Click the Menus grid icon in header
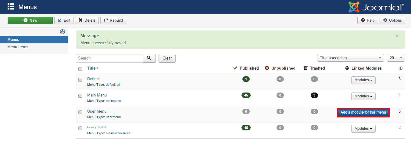The image size is (411, 160). coord(11,7)
